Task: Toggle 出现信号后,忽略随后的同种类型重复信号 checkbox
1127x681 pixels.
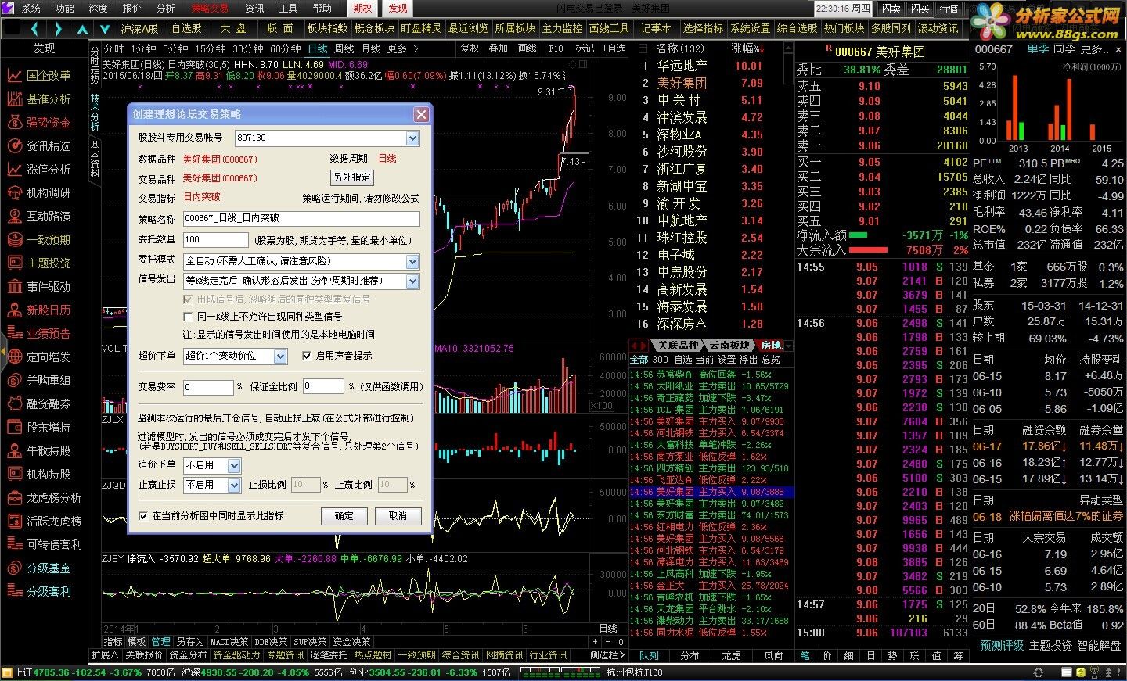Action: [188, 299]
